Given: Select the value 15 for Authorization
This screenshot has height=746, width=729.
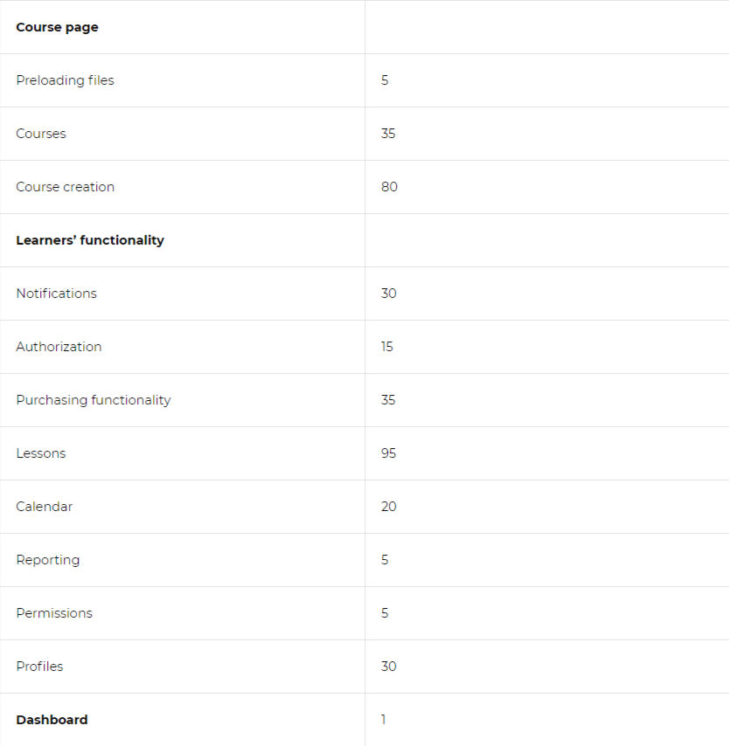Looking at the screenshot, I should pyautogui.click(x=386, y=347).
